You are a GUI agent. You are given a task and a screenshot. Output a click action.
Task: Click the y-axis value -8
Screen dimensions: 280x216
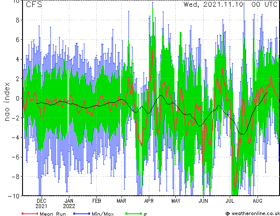(x=15, y=177)
